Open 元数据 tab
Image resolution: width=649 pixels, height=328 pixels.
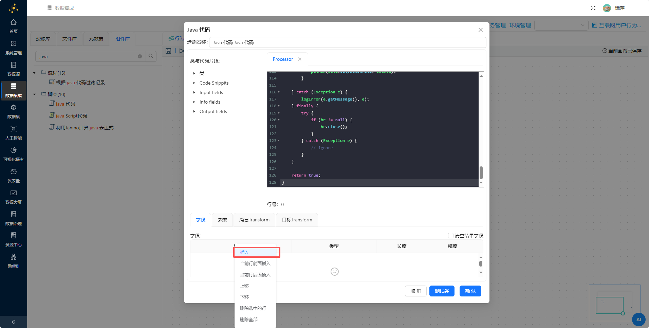tap(96, 39)
